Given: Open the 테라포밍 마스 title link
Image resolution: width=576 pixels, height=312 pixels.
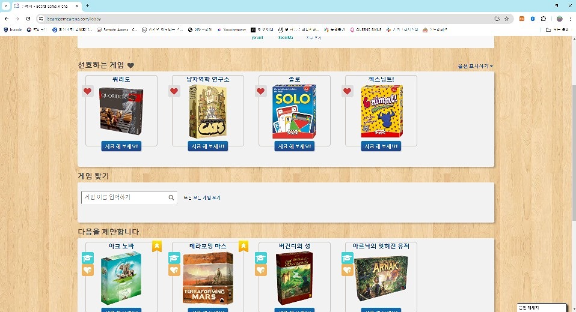Looking at the screenshot, I should click(208, 246).
